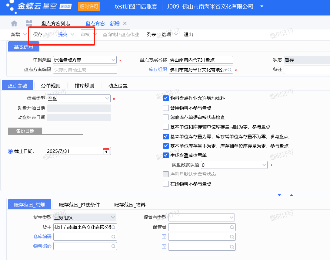Click the 盘点方案名称 input field
Image resolution: width=330 pixels, height=260 pixels.
point(201,60)
